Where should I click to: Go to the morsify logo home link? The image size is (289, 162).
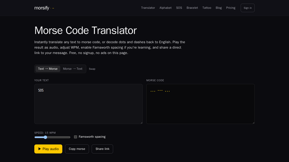44,8
